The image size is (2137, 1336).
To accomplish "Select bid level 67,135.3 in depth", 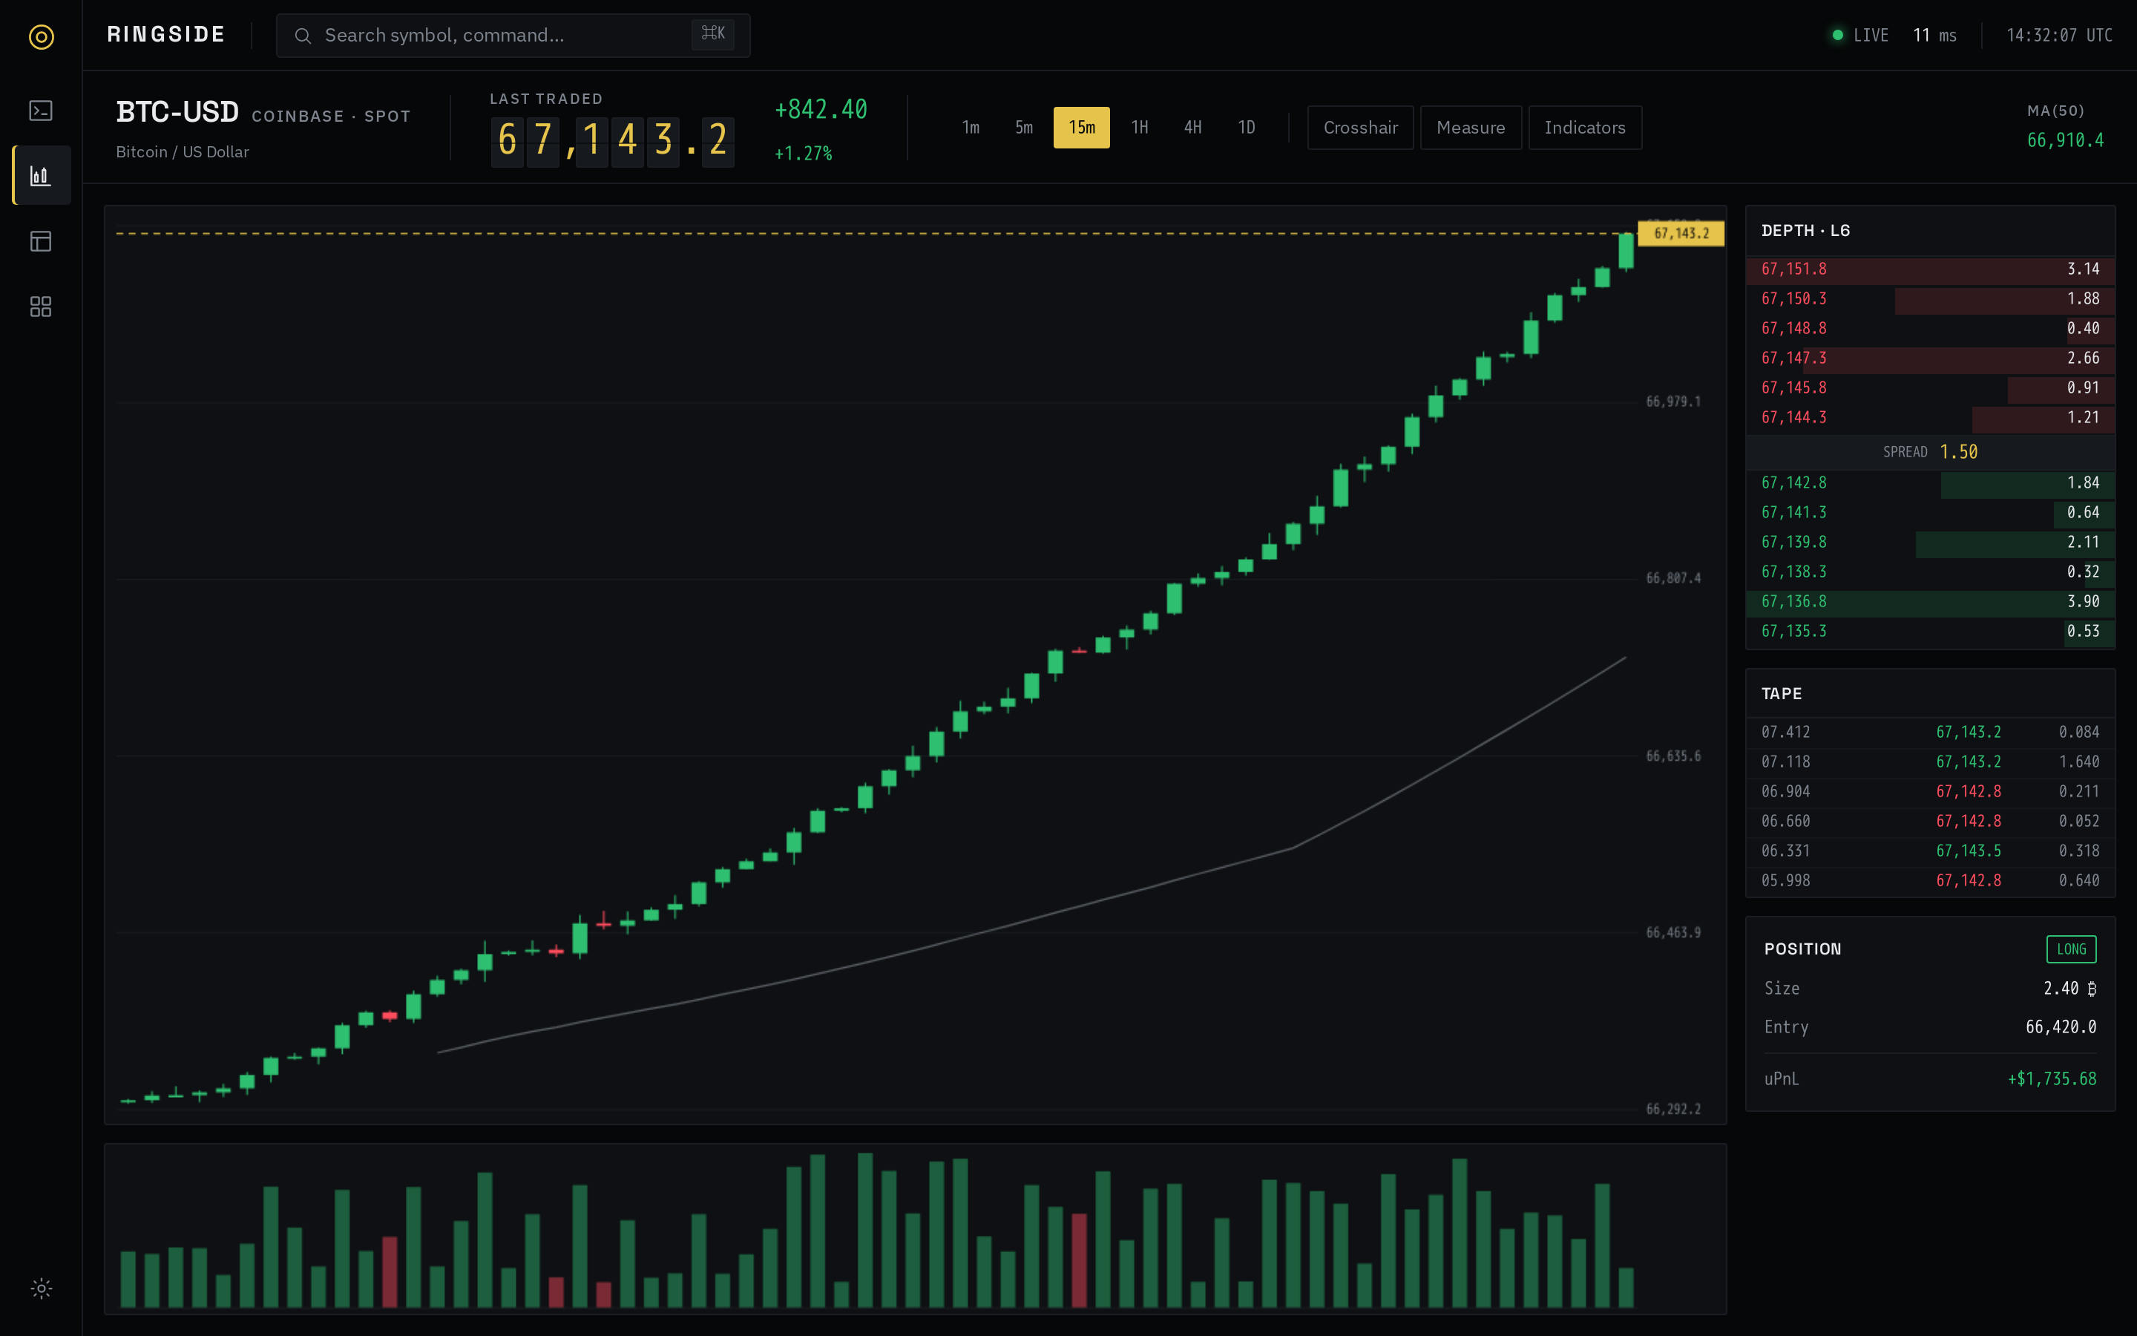I will tap(1931, 631).
